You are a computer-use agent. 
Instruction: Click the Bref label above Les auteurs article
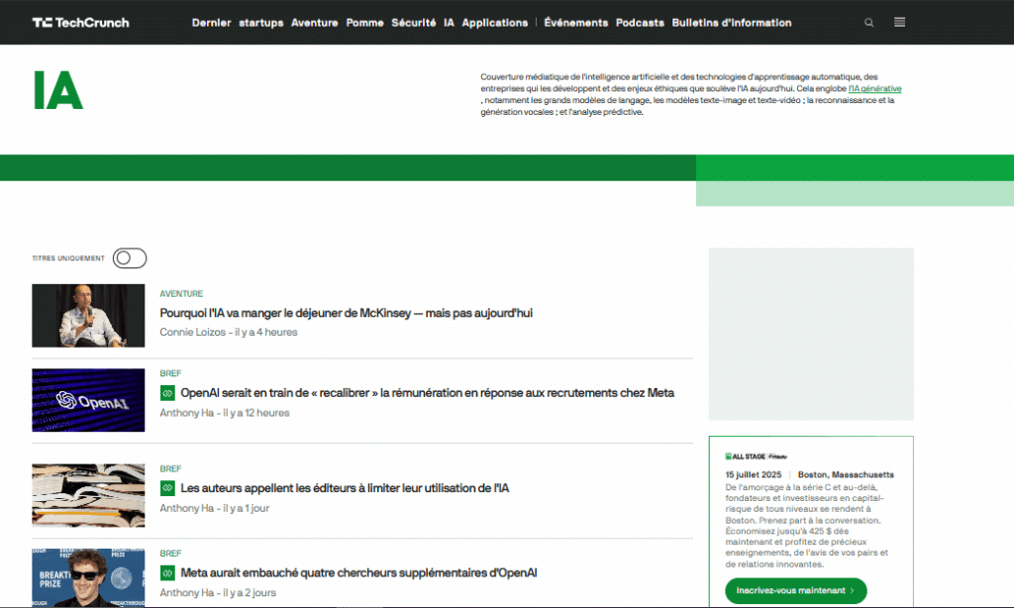pyautogui.click(x=170, y=468)
